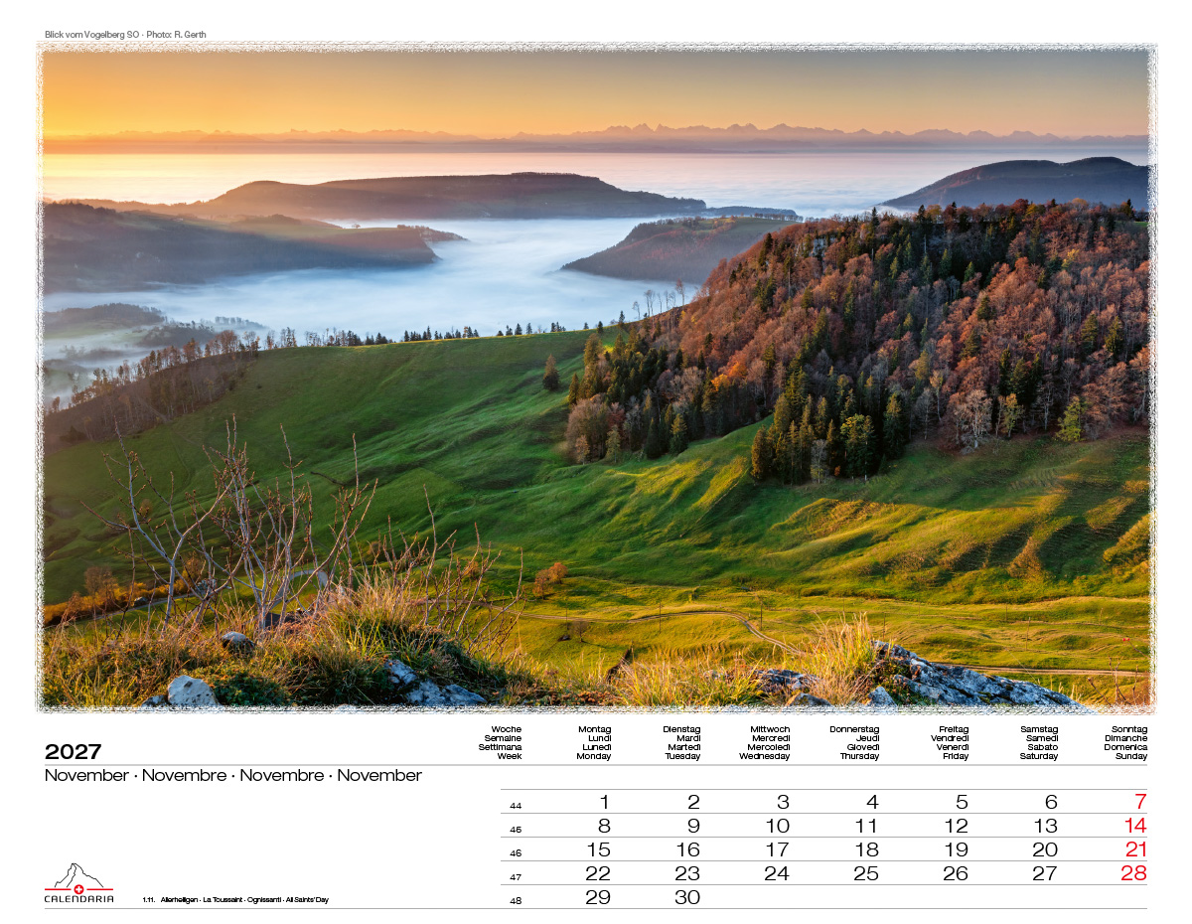Select date 30 in the last row
This screenshot has height=924, width=1192.
point(687,897)
